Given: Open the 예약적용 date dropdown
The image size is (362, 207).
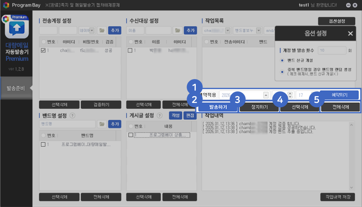Looking at the screenshot, I should point(265,95).
